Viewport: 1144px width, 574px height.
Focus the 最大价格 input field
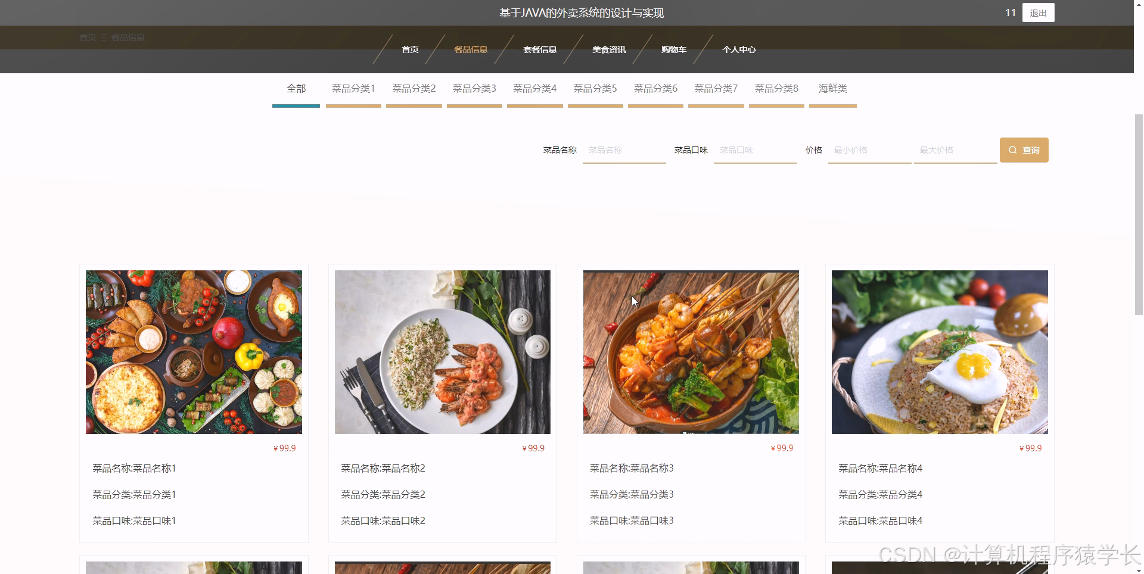click(956, 150)
